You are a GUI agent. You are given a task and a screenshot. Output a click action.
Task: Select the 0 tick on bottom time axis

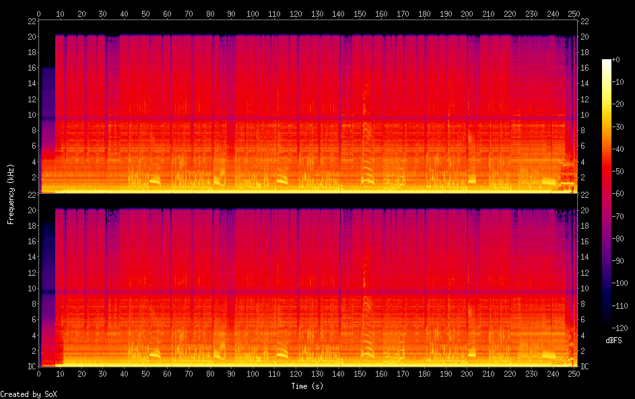[x=39, y=373]
